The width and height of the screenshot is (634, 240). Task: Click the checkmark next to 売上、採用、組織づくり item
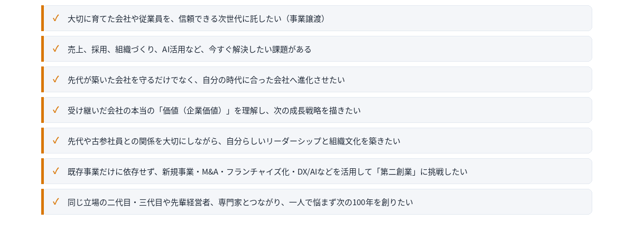pos(55,49)
